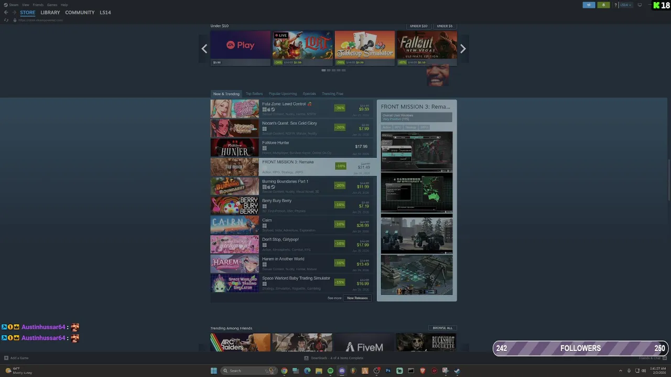
Task: Open the Games menu
Action: (52, 5)
